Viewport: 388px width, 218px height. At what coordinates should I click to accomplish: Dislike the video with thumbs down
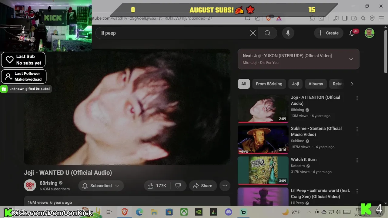click(178, 186)
